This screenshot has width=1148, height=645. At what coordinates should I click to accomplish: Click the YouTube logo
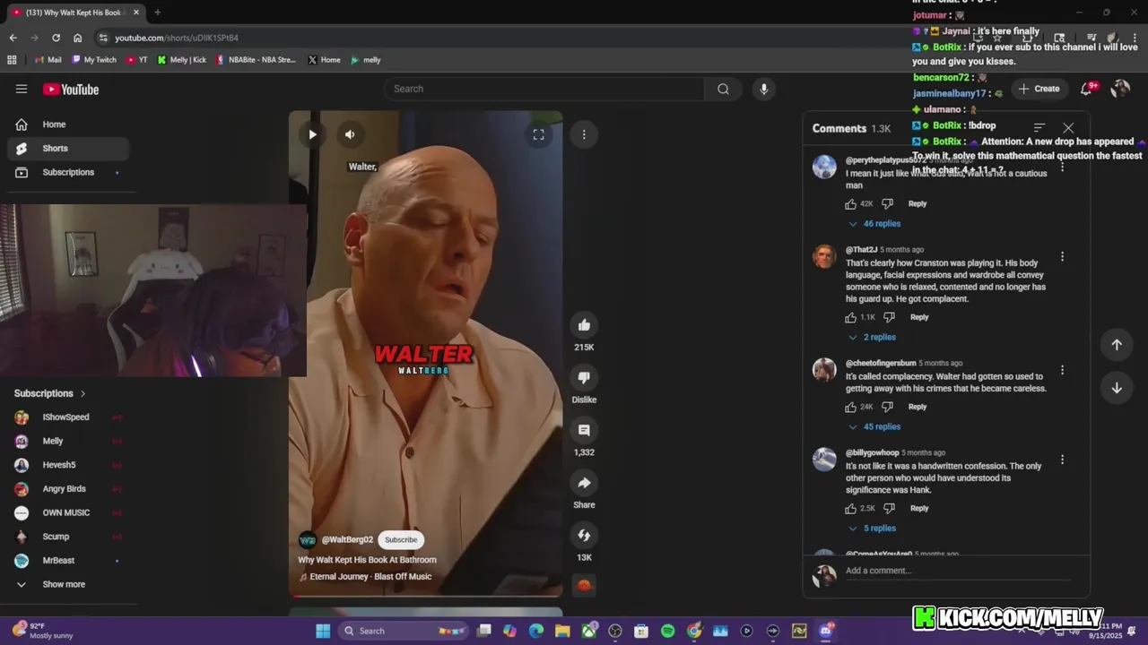click(71, 89)
